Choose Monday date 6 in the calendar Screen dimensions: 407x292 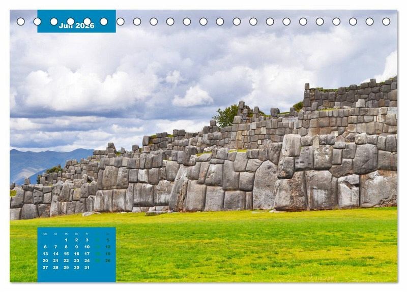pyautogui.click(x=45, y=247)
